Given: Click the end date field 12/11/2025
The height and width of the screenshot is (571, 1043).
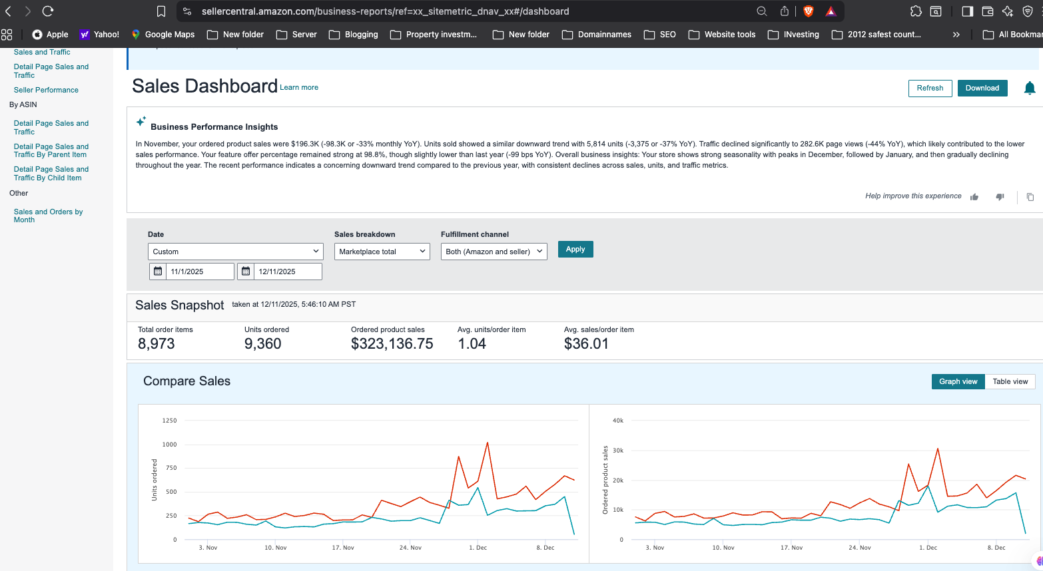Looking at the screenshot, I should point(287,272).
